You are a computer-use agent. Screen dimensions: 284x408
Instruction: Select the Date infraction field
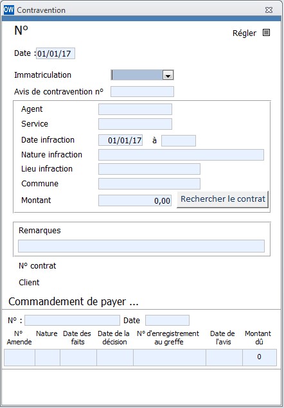(121, 141)
